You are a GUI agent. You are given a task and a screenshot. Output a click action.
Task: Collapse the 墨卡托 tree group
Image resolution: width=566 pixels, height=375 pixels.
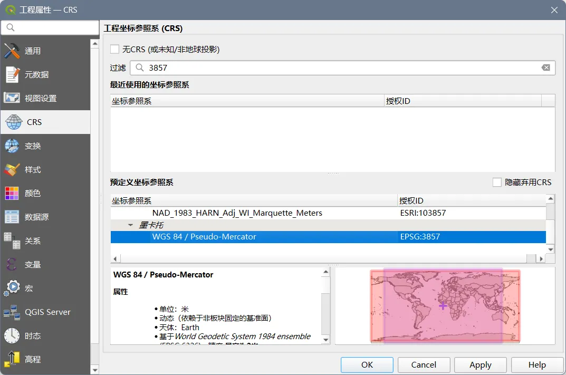(130, 225)
